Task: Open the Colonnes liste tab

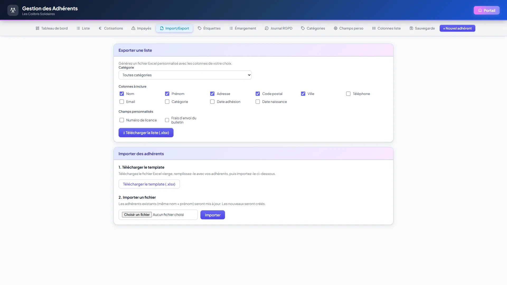Action: pos(386,28)
